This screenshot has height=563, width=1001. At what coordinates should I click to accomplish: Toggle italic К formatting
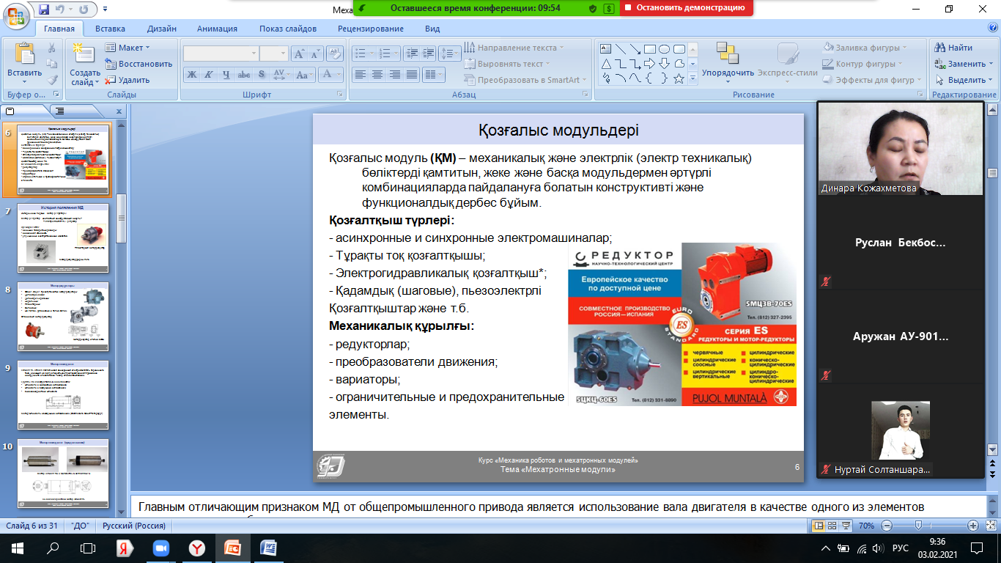[209, 74]
